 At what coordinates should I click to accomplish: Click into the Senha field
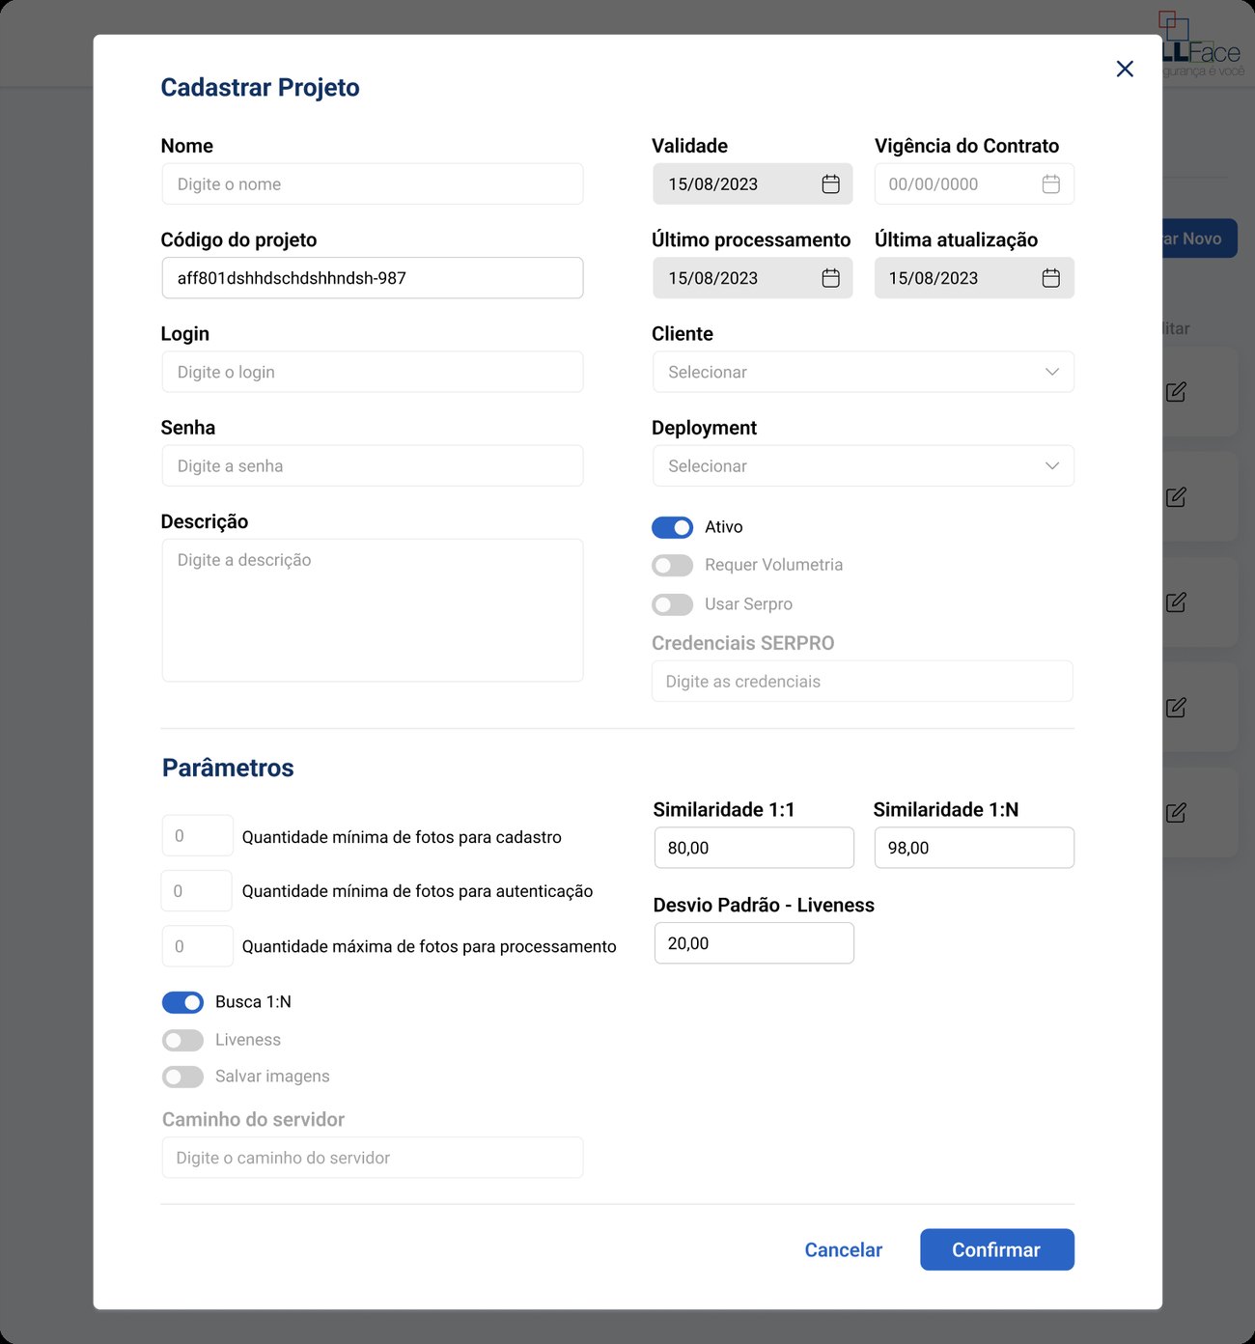coord(373,465)
